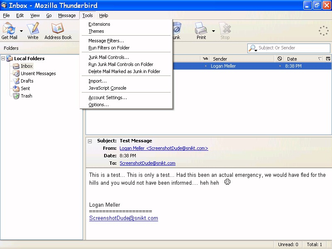This screenshot has width=332, height=249.
Task: Open Options from the Tools menu
Action: (x=126, y=105)
